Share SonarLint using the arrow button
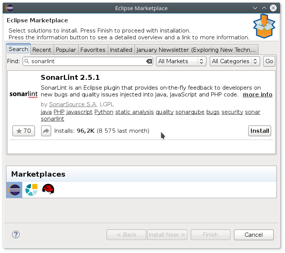285x253 pixels. (x=46, y=131)
